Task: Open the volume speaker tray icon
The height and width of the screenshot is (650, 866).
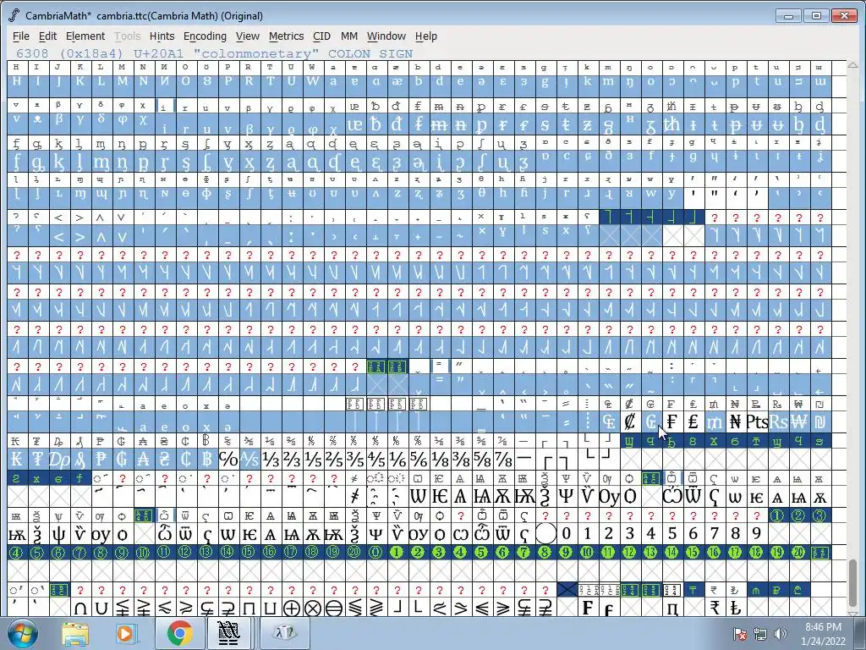Action: (780, 635)
